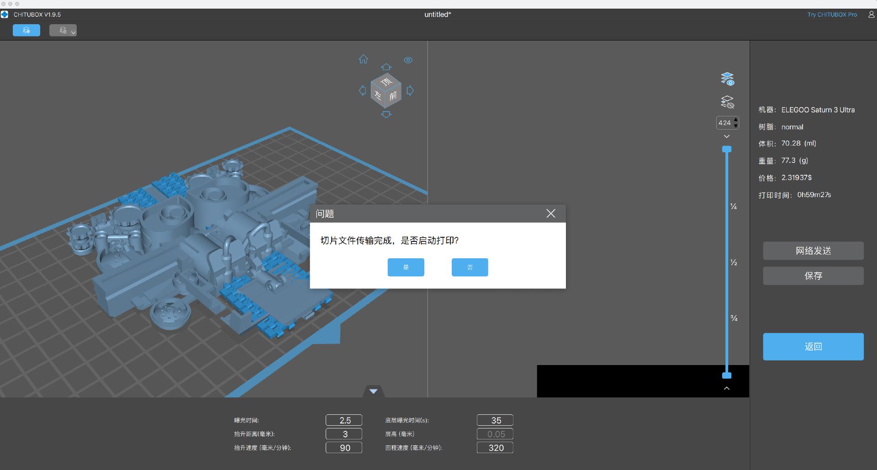The width and height of the screenshot is (877, 470).
Task: Click the perspective eye icon near the view cube
Action: coord(408,60)
